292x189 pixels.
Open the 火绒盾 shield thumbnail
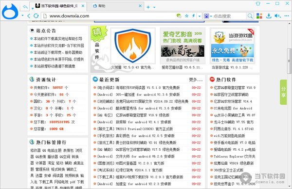pos(133,46)
